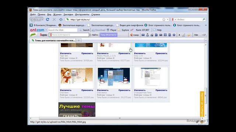Click the speech bubble icon in Yandex toolbar
Viewport: 236px width, 132px height.
click(x=189, y=35)
